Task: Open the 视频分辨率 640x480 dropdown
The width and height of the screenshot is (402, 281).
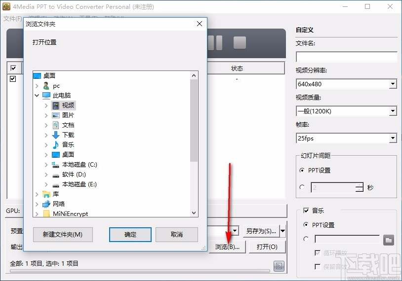Action: (x=393, y=84)
